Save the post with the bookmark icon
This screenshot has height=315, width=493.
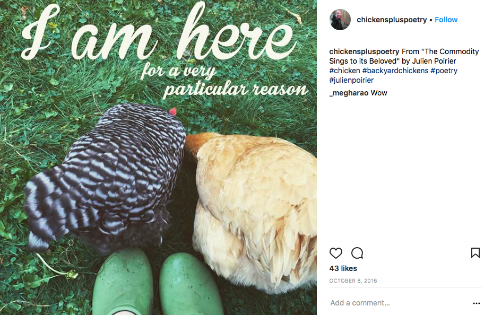click(x=475, y=253)
